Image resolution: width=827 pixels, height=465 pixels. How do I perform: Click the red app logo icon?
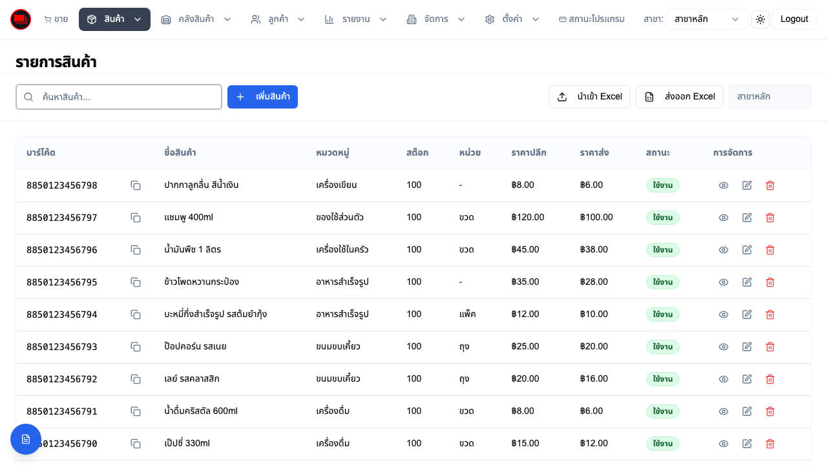[x=21, y=19]
